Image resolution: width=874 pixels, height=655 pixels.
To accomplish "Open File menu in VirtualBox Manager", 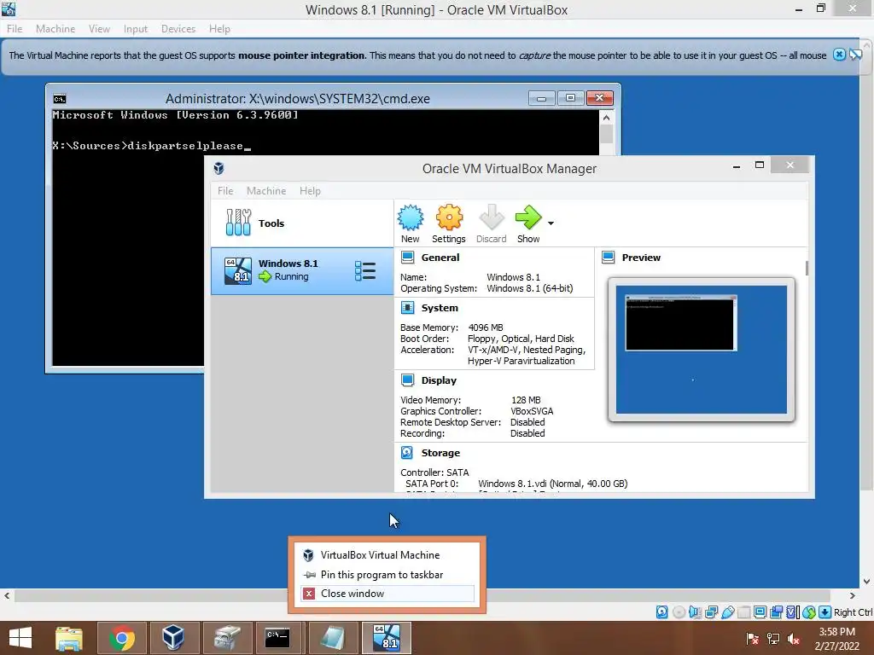I will click(225, 190).
